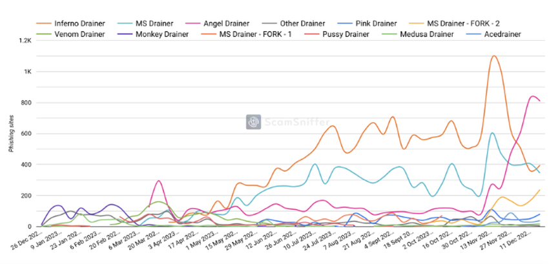The image size is (549, 264).
Task: Toggle Other Drainer legend entry
Action: [x=293, y=24]
